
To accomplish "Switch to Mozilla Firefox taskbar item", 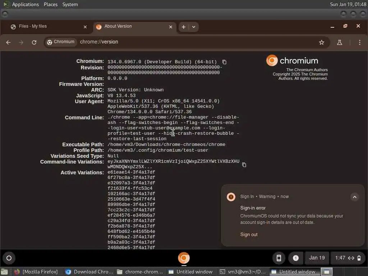I will [36, 272].
